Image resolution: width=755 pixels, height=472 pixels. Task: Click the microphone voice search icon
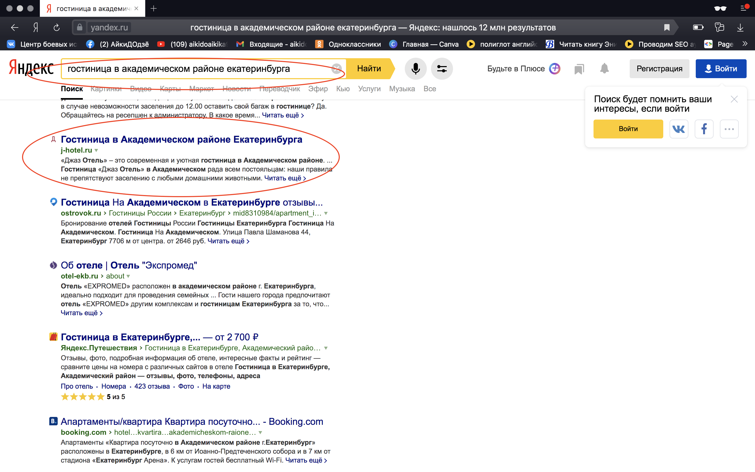415,68
